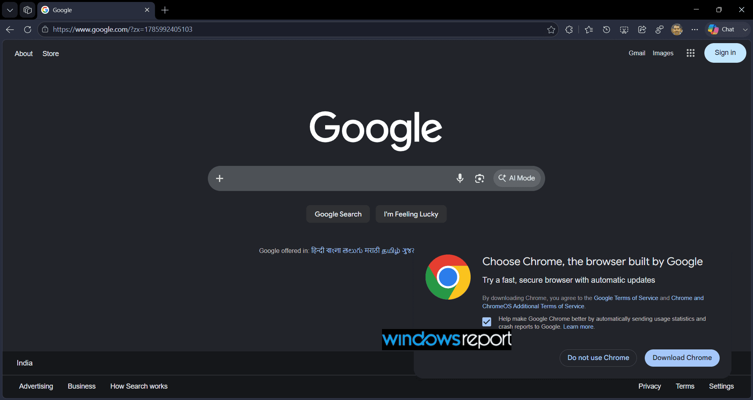Viewport: 753px width, 400px height.
Task: Click the Share icon in the toolbar
Action: click(x=642, y=29)
